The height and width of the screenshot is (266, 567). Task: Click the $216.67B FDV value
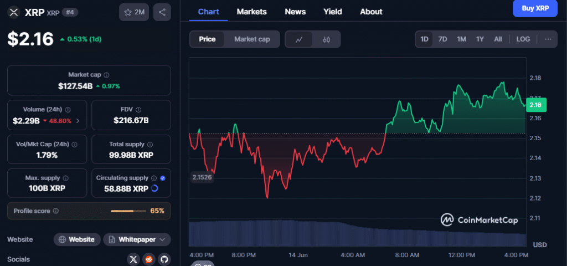tap(131, 121)
